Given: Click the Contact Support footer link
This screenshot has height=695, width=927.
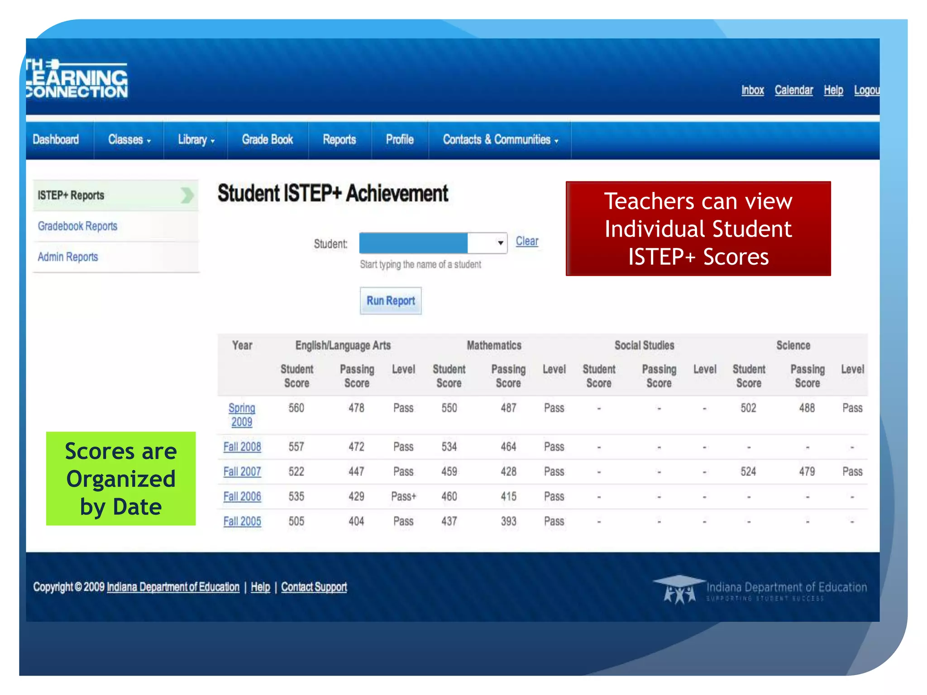Looking at the screenshot, I should click(314, 587).
